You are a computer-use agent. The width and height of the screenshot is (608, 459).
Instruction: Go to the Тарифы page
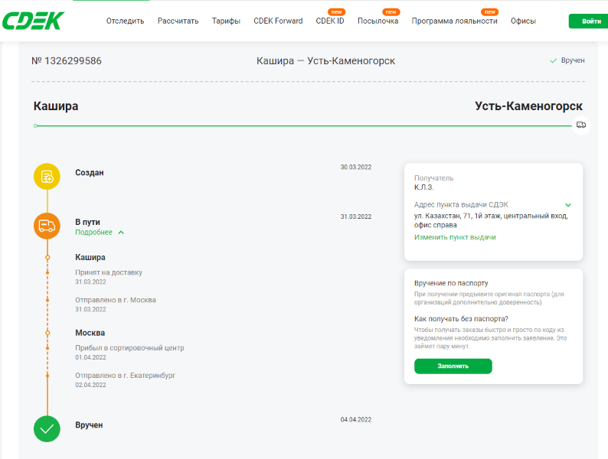click(226, 21)
